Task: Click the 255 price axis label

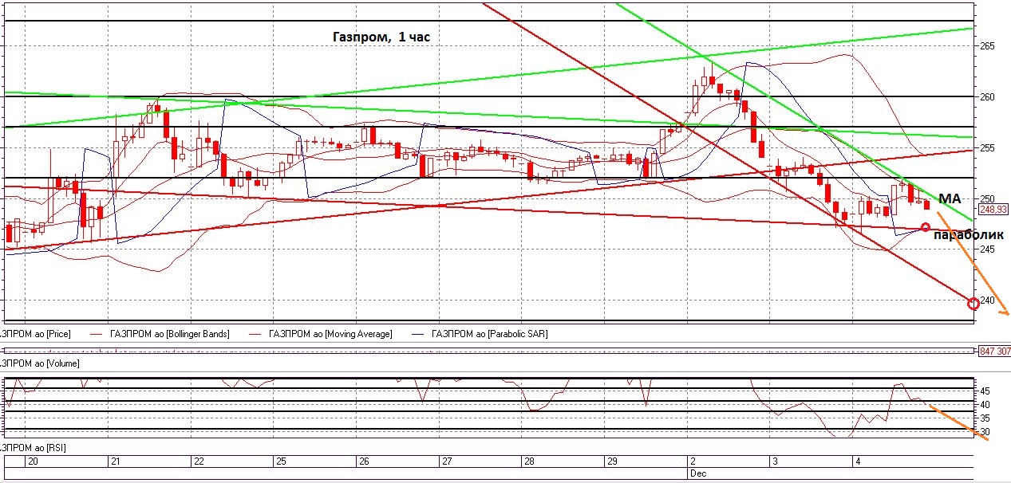Action: [988, 148]
